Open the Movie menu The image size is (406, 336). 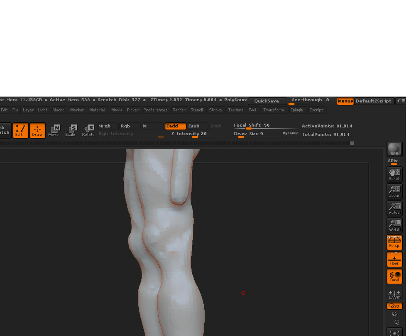pyautogui.click(x=117, y=110)
